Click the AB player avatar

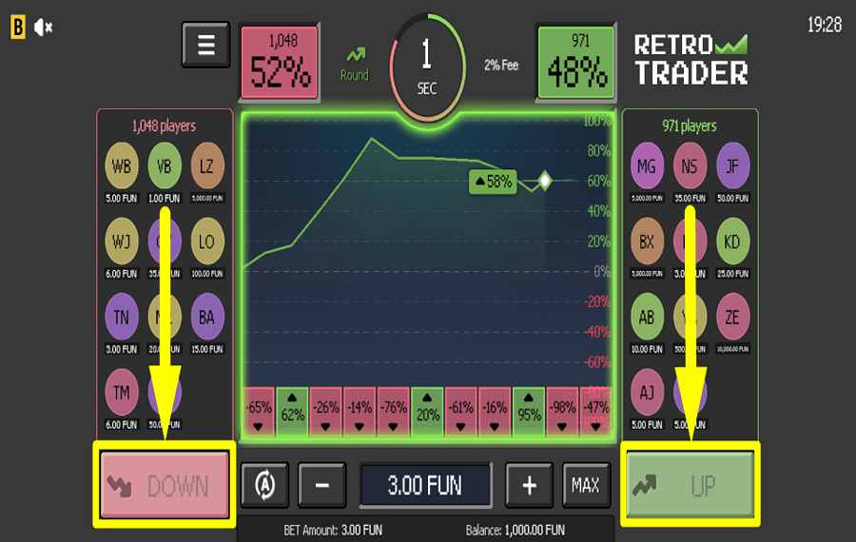[647, 318]
